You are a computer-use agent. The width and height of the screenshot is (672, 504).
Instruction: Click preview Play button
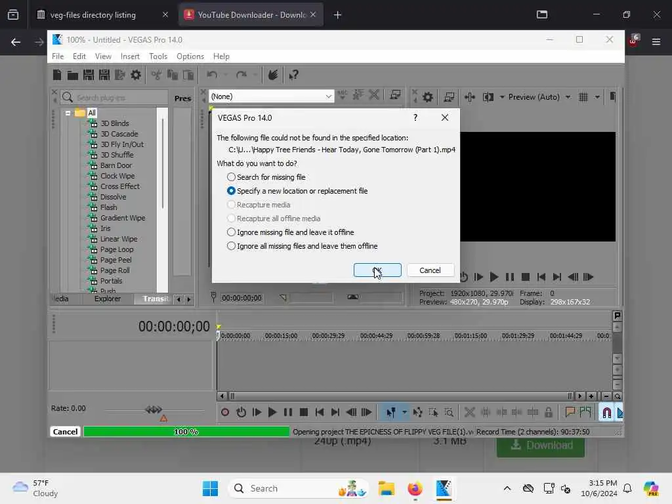(493, 278)
